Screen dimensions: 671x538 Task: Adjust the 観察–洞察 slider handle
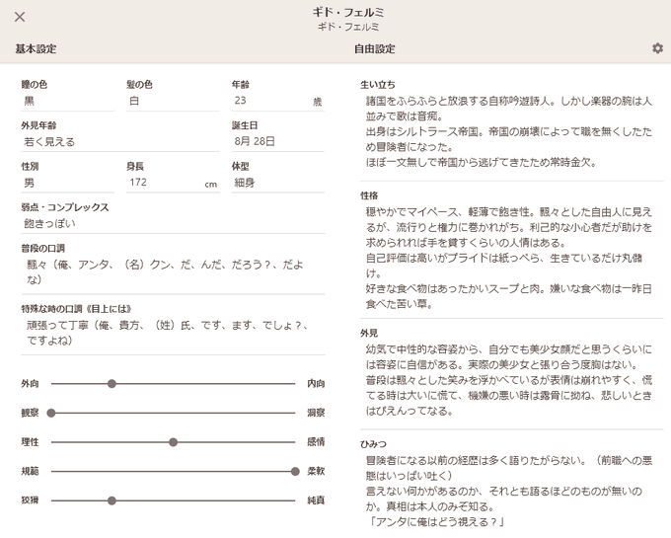(51, 413)
